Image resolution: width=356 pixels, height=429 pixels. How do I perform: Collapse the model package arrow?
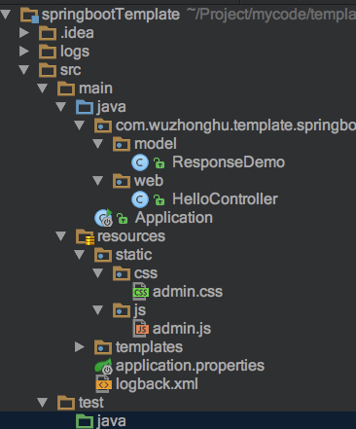pos(98,144)
